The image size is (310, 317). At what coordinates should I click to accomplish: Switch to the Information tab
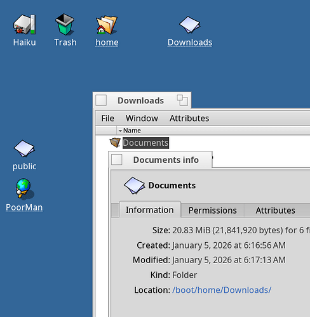click(150, 210)
